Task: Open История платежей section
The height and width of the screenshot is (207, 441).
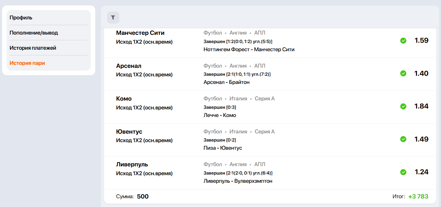Action: tap(33, 48)
